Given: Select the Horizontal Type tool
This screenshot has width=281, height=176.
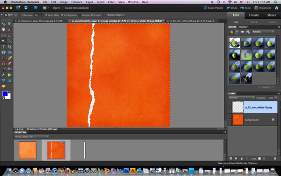Looking at the screenshot, I should pos(3,47).
